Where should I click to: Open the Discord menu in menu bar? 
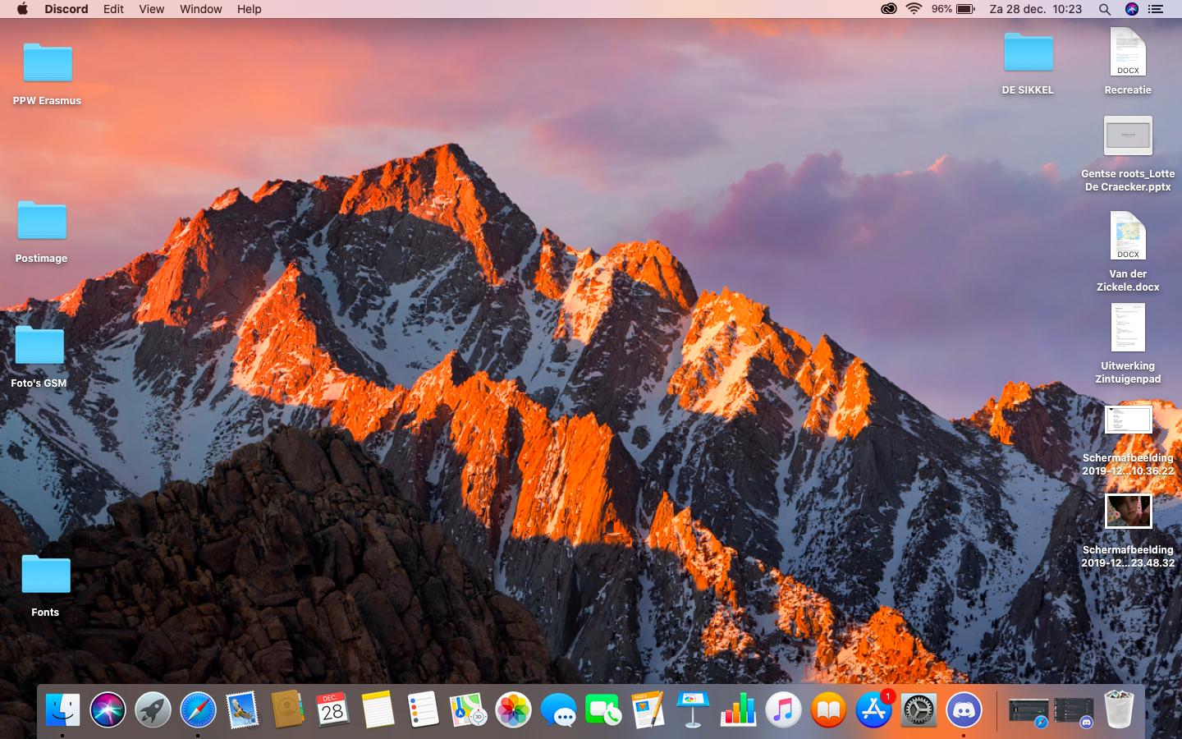pos(66,9)
